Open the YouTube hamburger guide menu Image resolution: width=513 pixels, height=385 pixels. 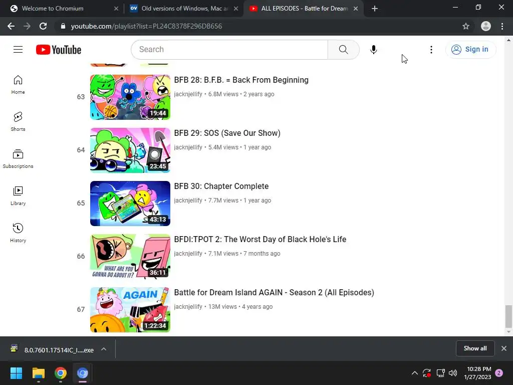18,50
